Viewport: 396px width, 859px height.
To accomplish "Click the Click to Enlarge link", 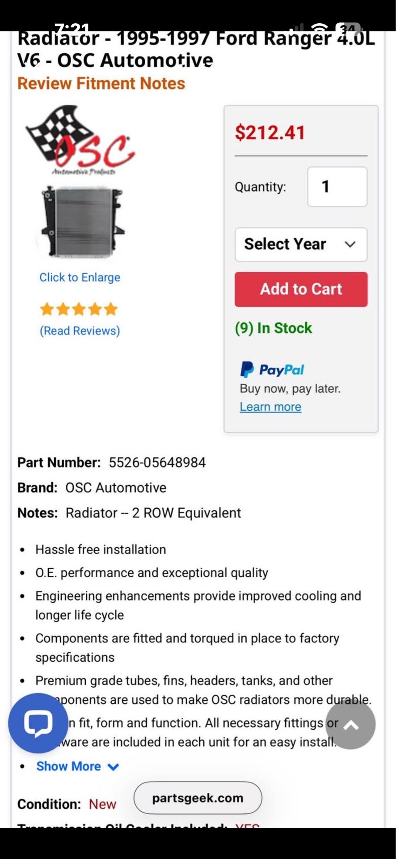I will click(x=80, y=277).
